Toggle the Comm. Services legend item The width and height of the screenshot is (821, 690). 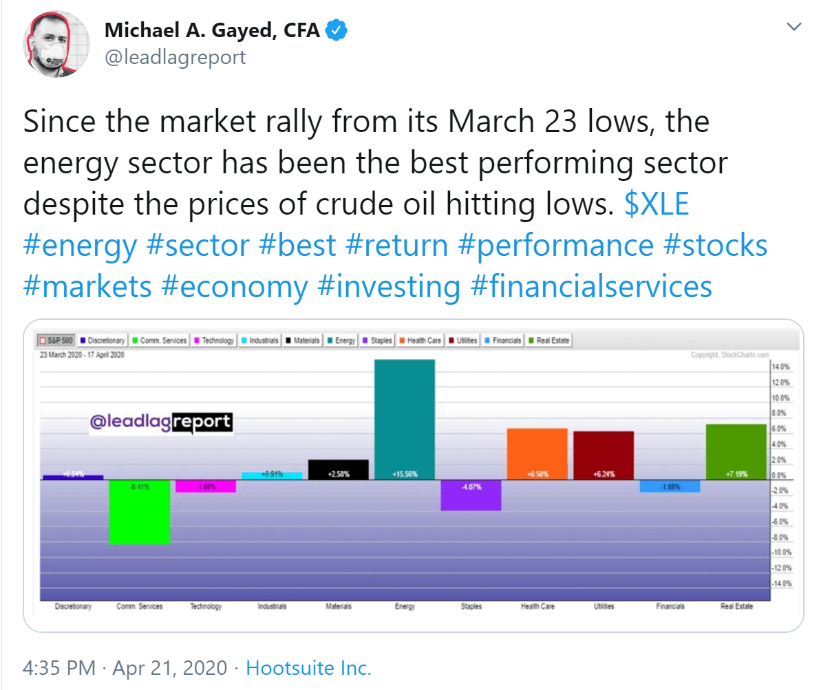click(159, 341)
